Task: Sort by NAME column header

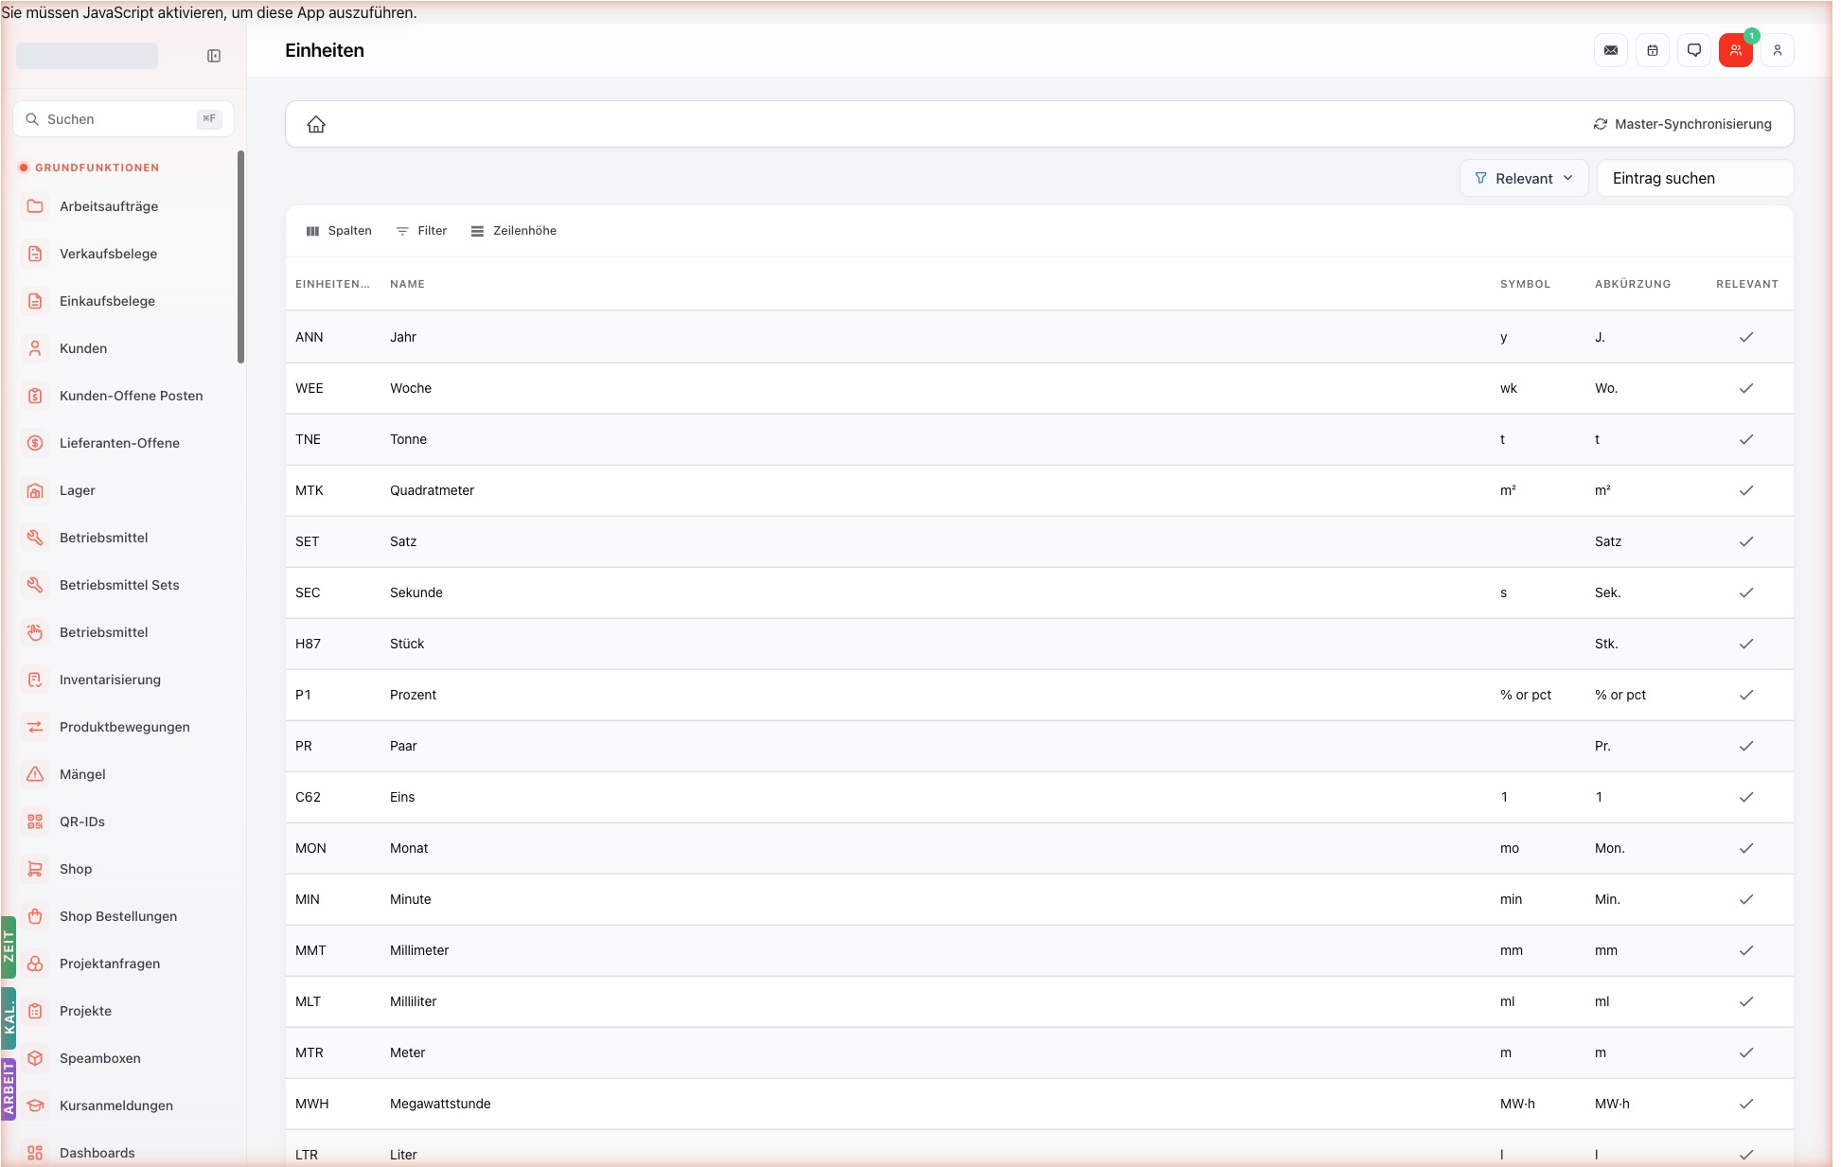Action: pyautogui.click(x=407, y=284)
